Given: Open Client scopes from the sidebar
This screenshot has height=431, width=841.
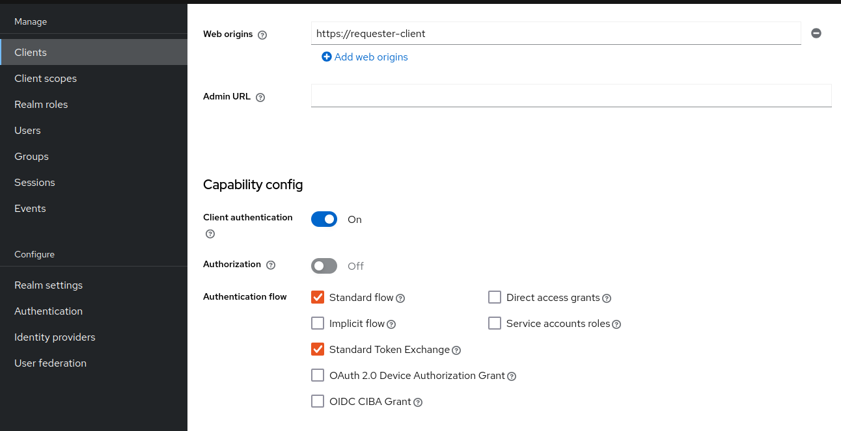Looking at the screenshot, I should coord(45,78).
